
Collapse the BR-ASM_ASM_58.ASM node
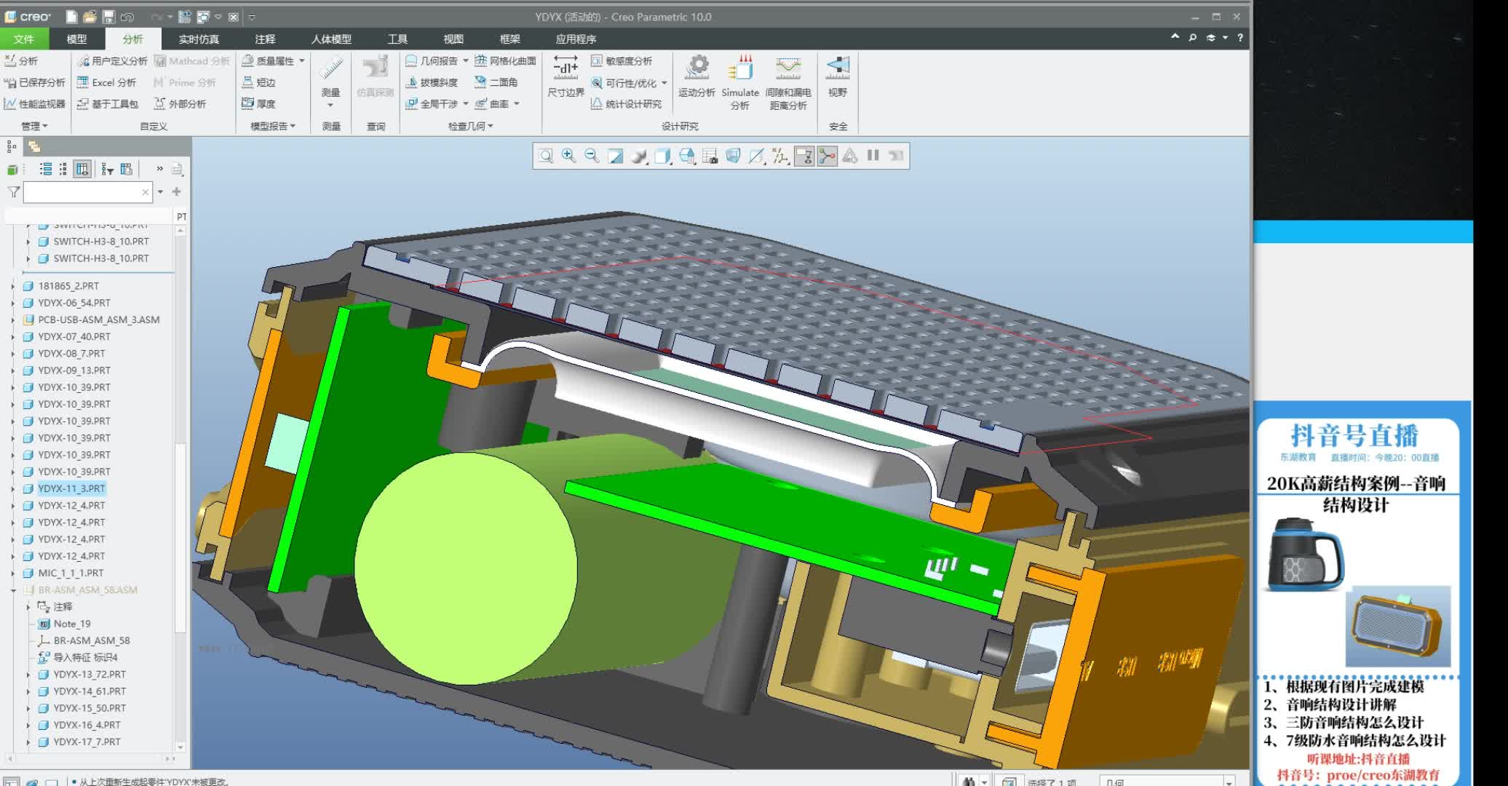tap(12, 590)
